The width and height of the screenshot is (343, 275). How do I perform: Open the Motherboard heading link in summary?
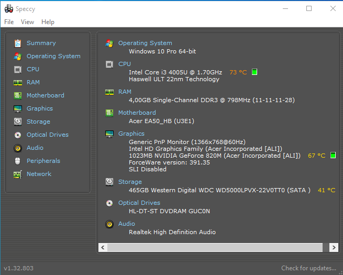point(137,113)
